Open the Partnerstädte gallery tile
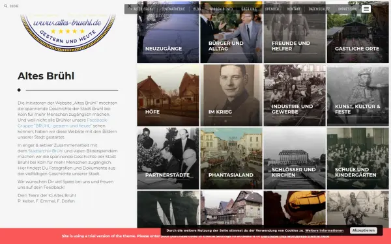The height and width of the screenshot is (244, 391). pos(168,158)
